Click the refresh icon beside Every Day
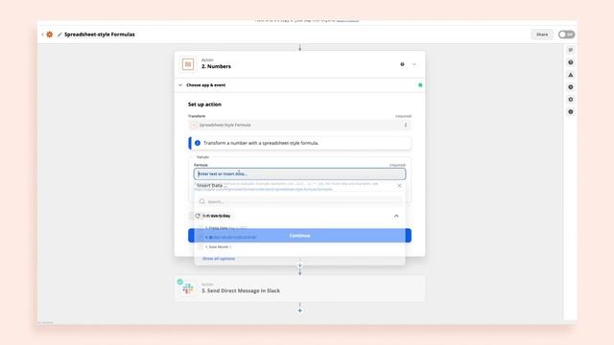The width and height of the screenshot is (614, 345). pos(198,216)
